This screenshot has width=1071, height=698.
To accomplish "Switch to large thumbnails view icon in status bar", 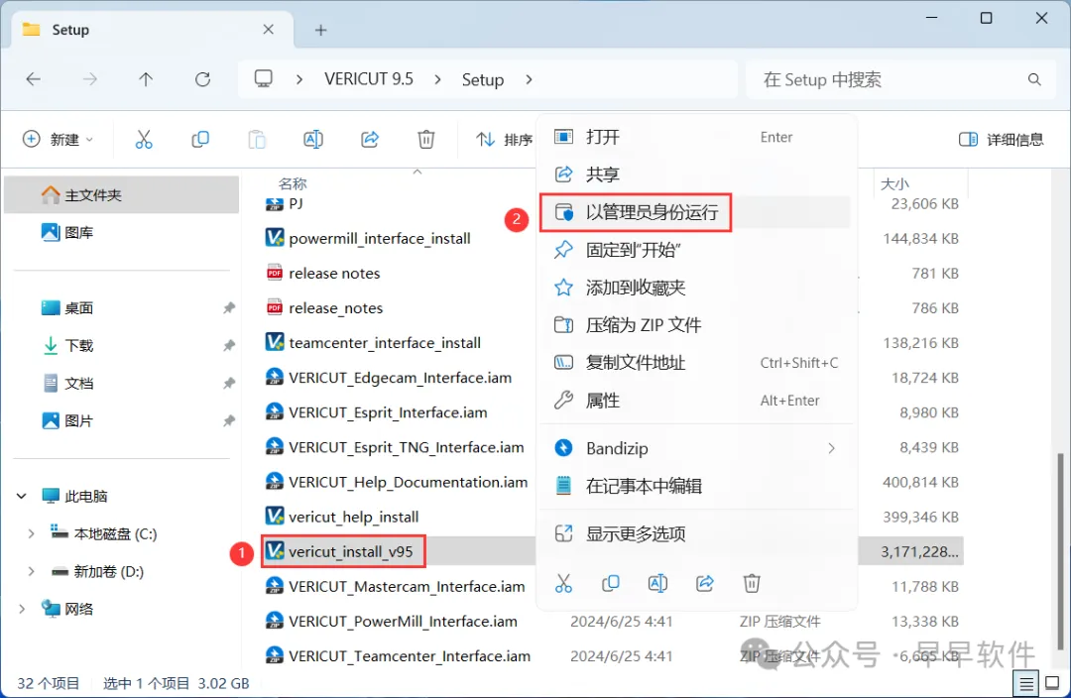I will pos(1052,683).
